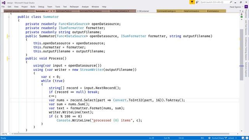Screen dimensions: 249x140
Task: Open the Project menu
Action: coord(25,7)
